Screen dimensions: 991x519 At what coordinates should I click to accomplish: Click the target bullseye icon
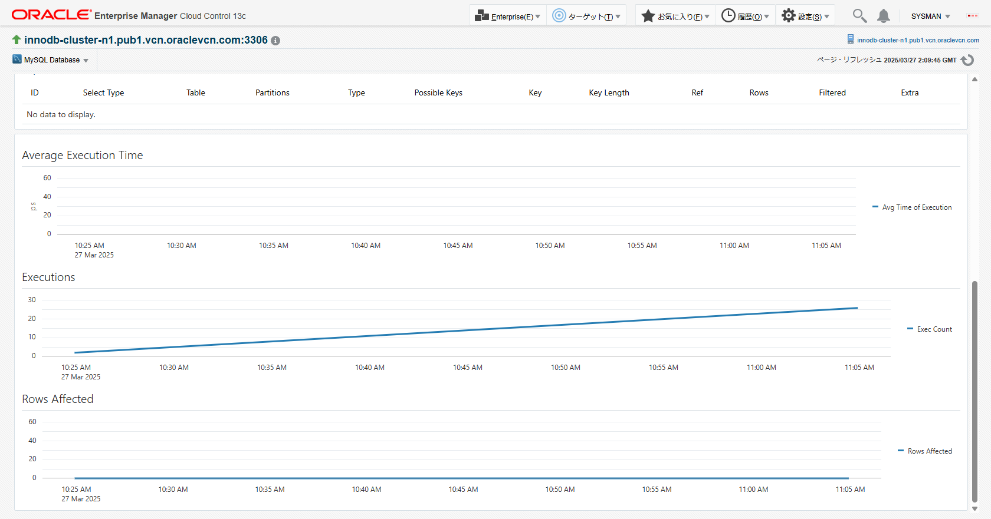click(x=559, y=15)
